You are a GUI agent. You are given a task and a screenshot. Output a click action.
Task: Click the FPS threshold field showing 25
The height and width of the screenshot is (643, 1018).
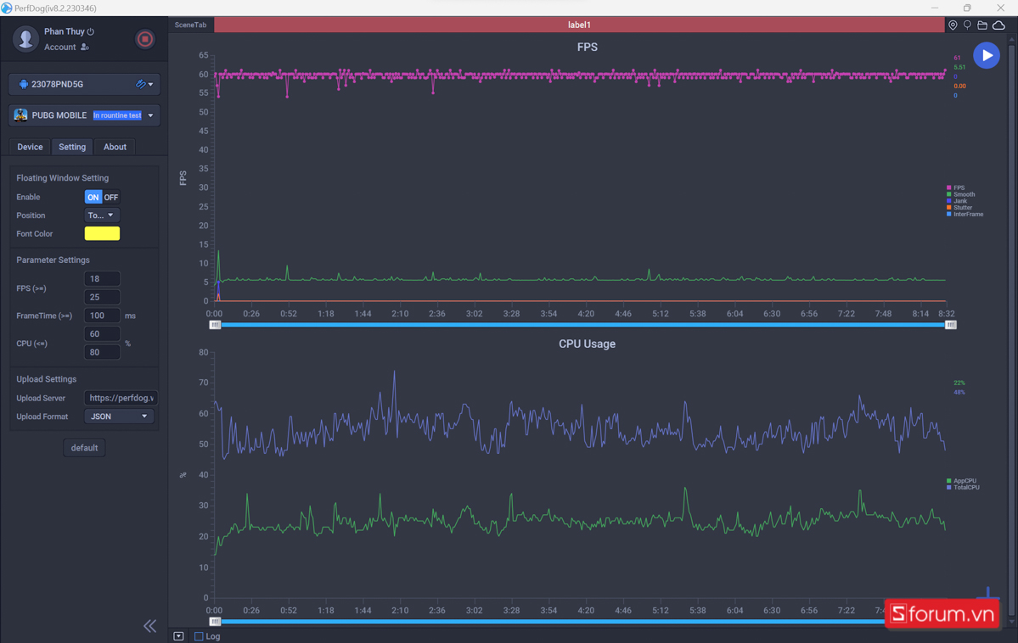pyautogui.click(x=102, y=297)
